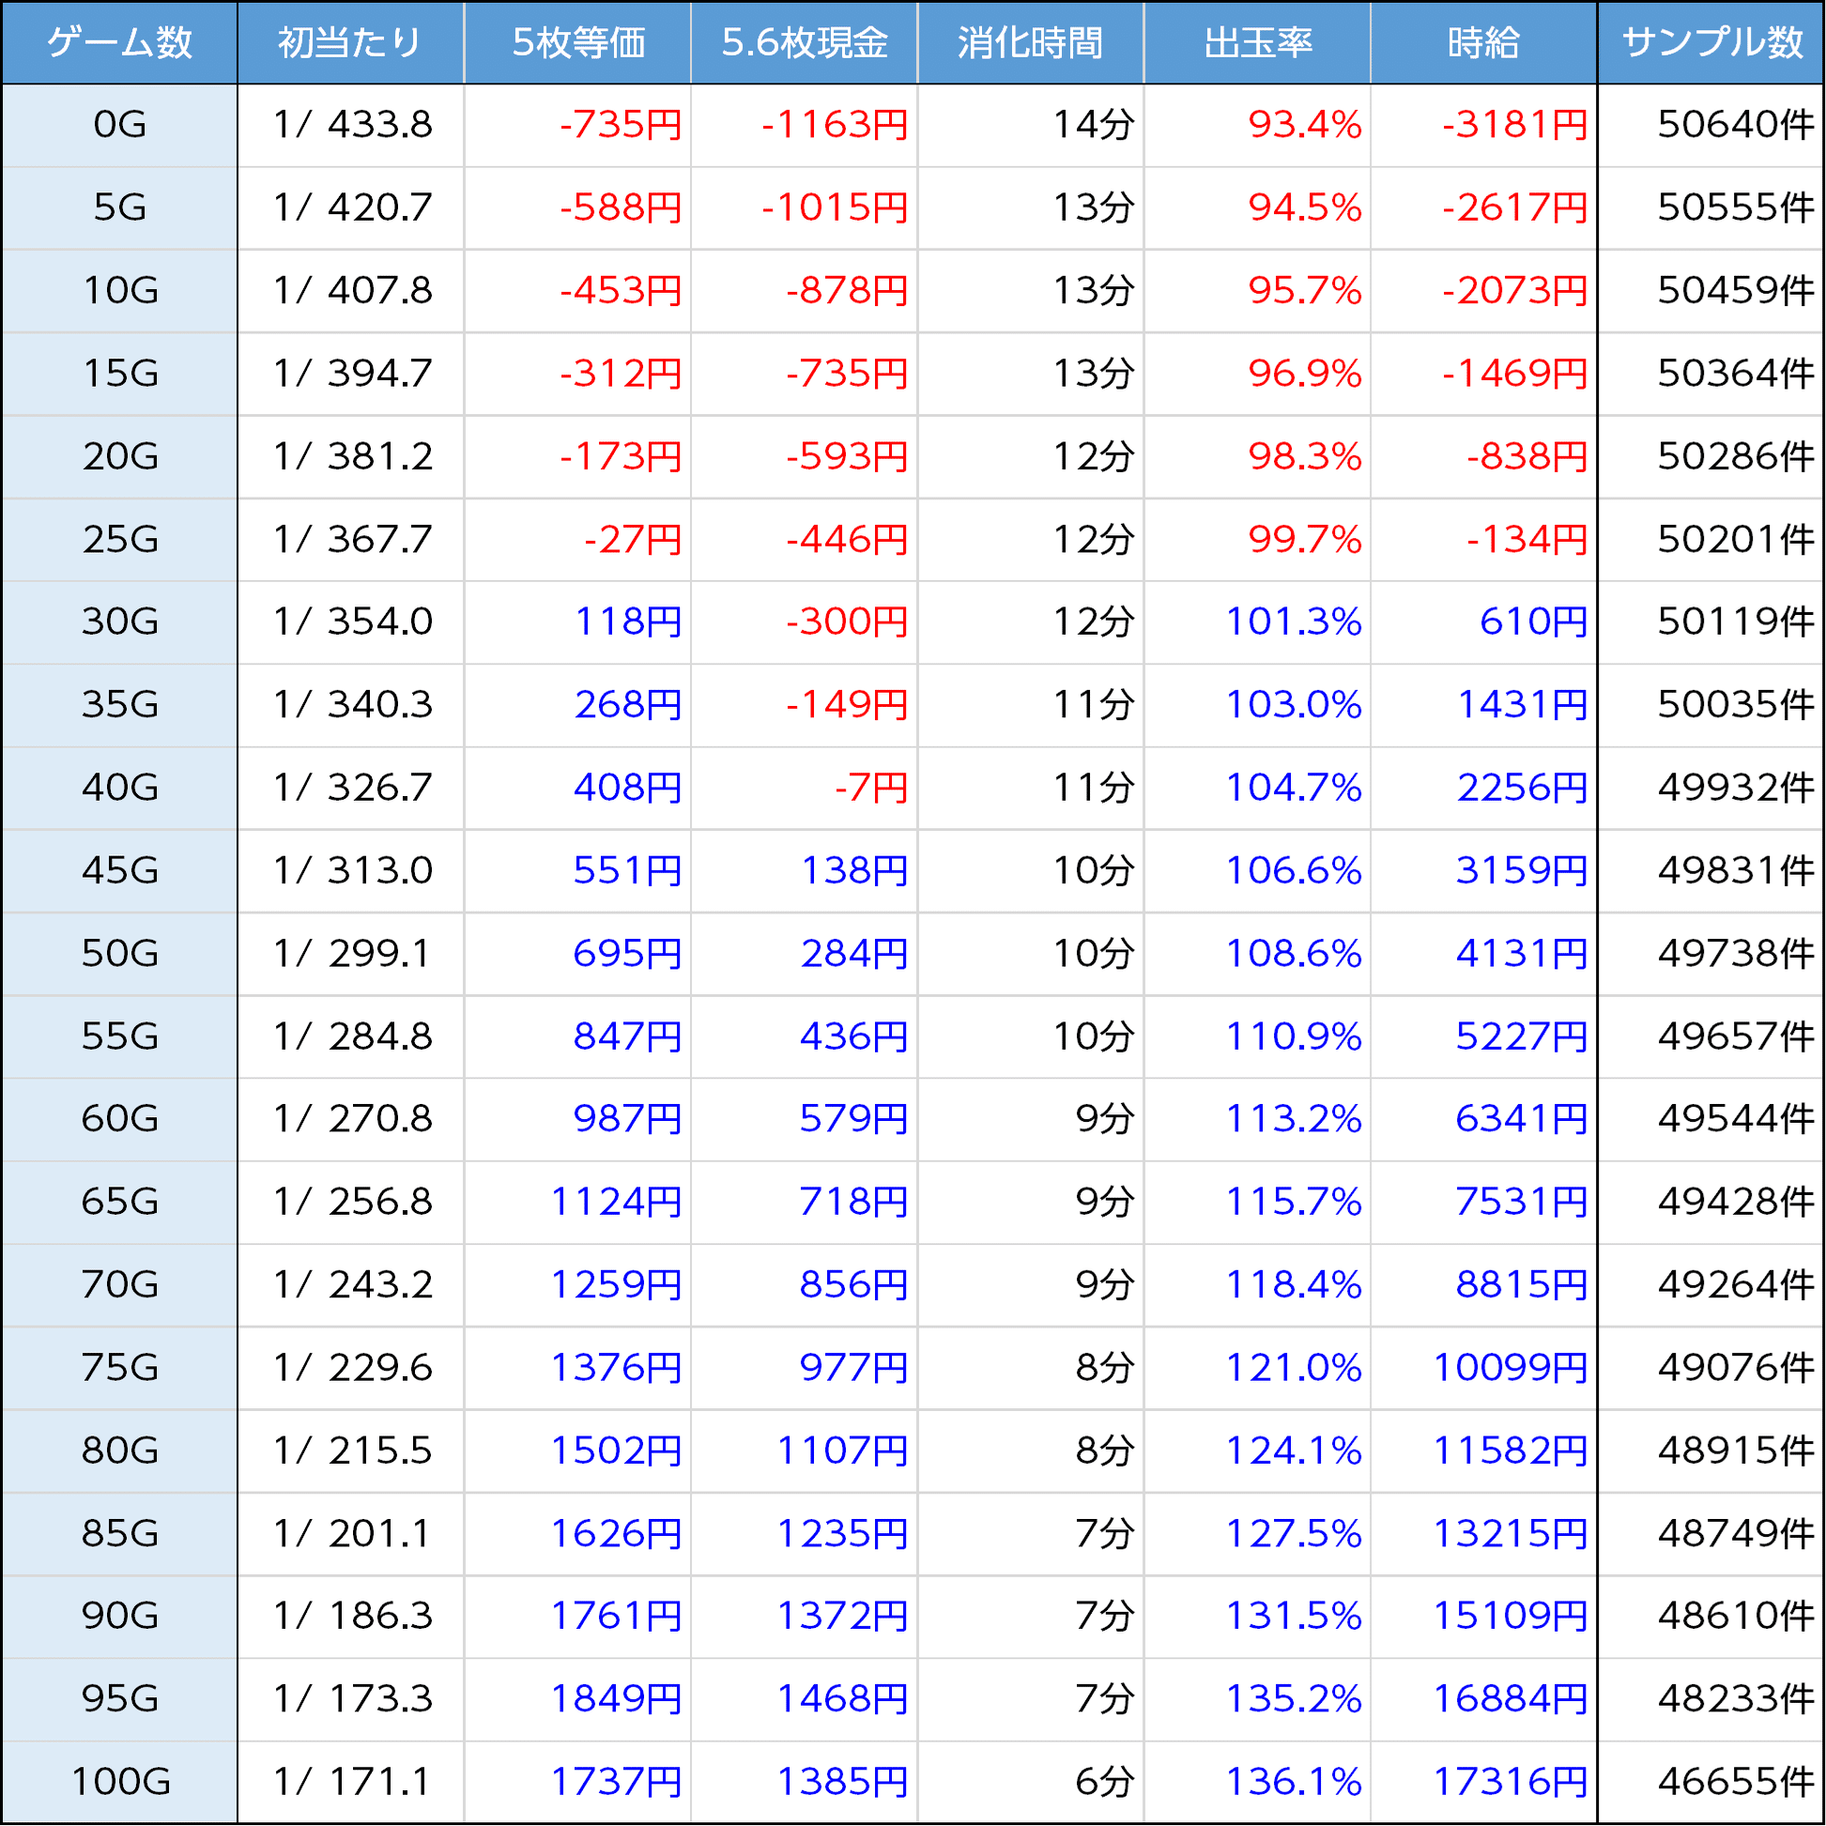The height and width of the screenshot is (1826, 1826).
Task: Click the ゲーム数 column header
Action: click(x=119, y=42)
